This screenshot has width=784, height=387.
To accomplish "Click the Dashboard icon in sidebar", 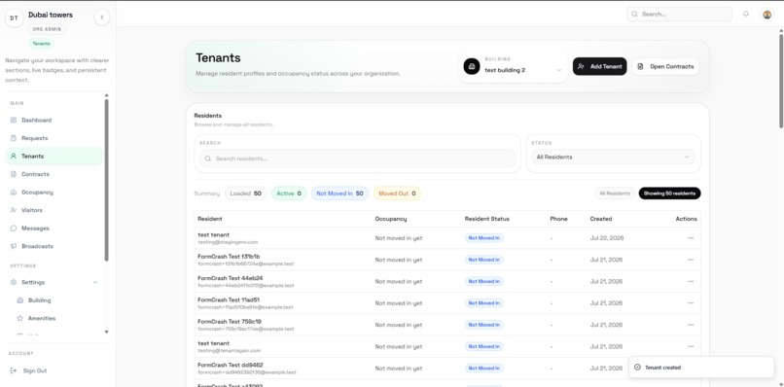I will click(x=14, y=120).
